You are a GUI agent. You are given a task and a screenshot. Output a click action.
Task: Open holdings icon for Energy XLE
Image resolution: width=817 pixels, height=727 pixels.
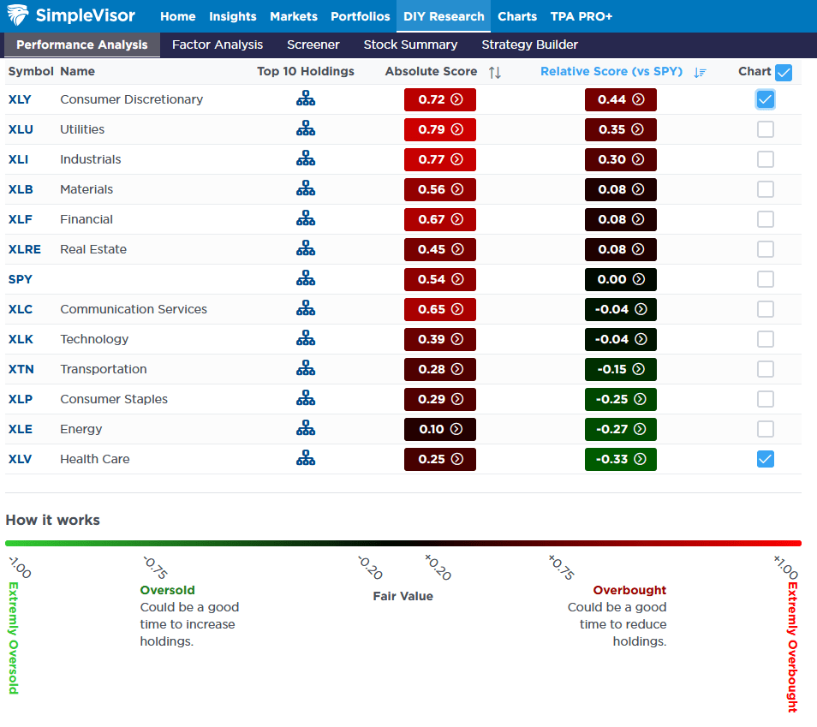(306, 429)
